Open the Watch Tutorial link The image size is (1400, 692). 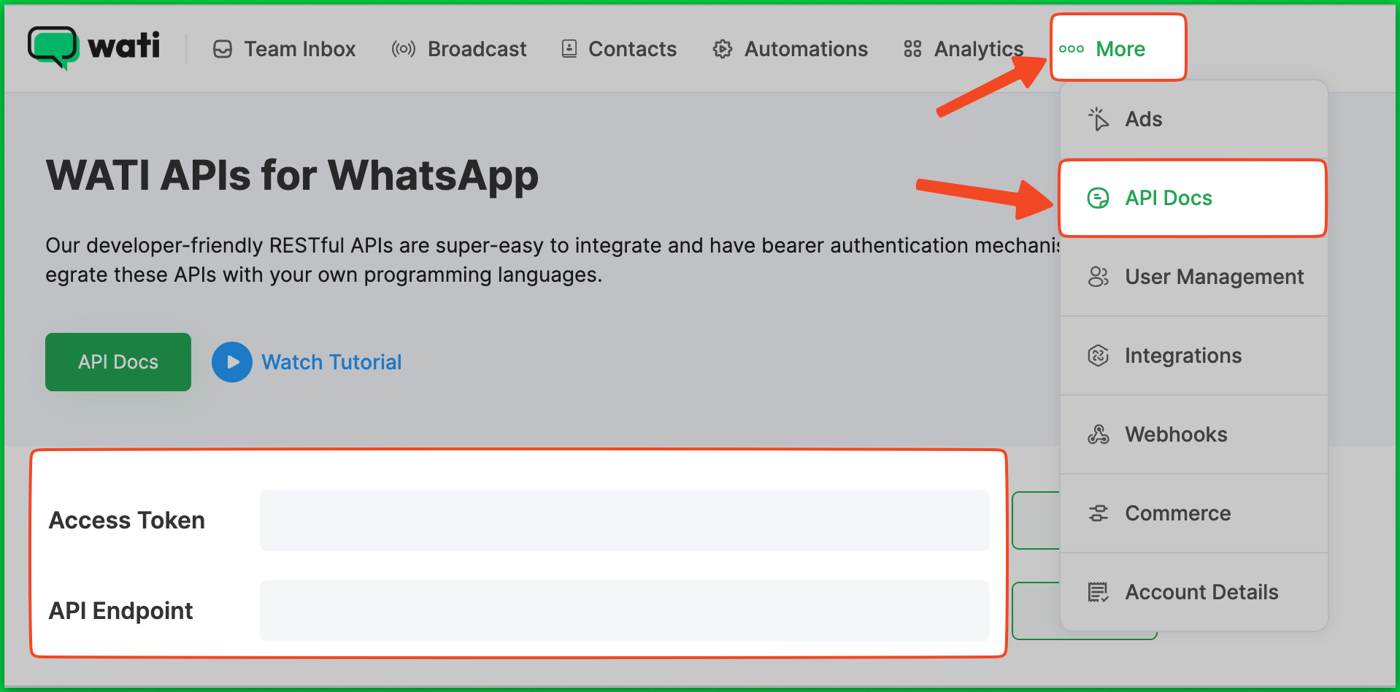tap(331, 362)
